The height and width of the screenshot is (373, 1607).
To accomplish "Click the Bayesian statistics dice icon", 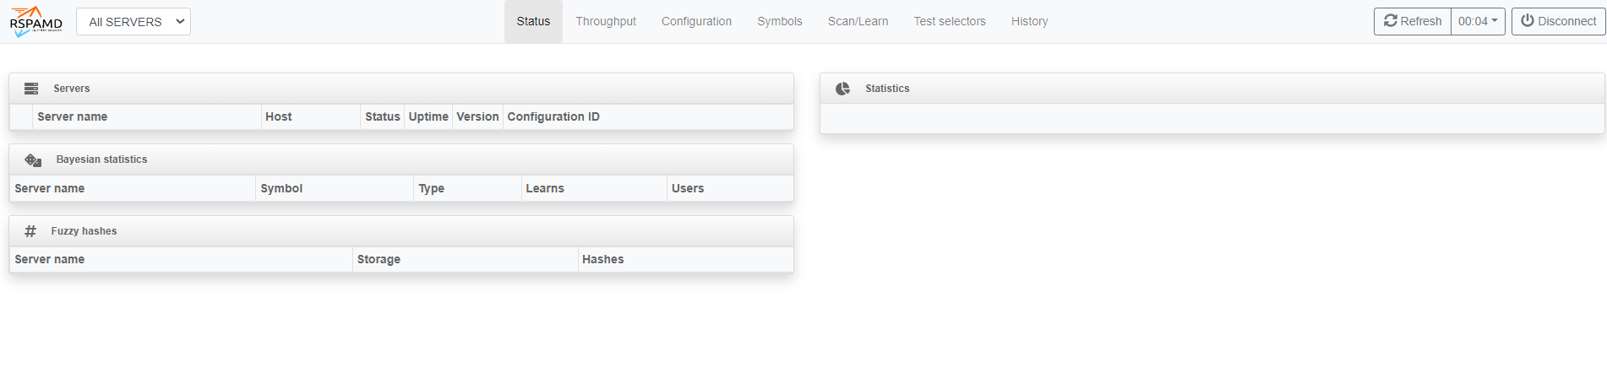I will pyautogui.click(x=33, y=159).
